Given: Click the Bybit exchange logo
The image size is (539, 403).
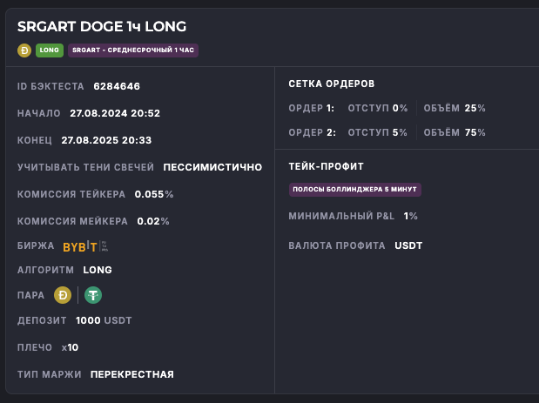Looking at the screenshot, I should pos(80,246).
